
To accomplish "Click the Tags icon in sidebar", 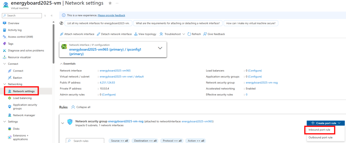I will [4, 44].
